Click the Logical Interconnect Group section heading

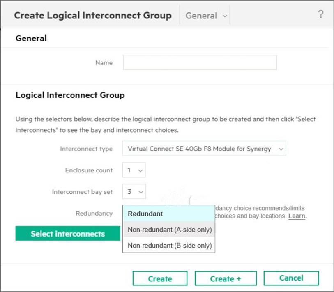pos(70,95)
